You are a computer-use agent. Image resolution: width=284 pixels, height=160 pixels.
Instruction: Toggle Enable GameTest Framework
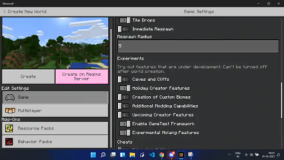(x=125, y=124)
